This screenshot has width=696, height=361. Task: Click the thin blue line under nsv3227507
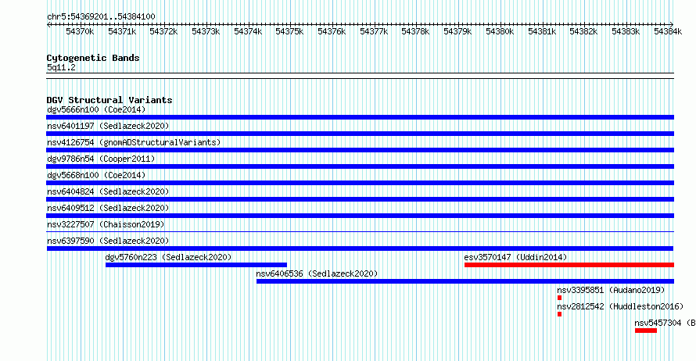pos(360,231)
